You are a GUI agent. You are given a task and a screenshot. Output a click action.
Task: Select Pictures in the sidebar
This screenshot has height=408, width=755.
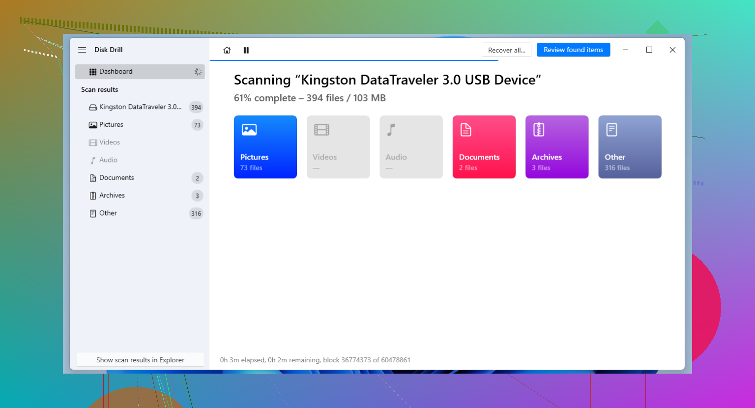(x=140, y=125)
